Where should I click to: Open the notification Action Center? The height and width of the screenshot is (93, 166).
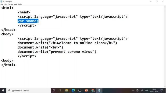coord(162,90)
